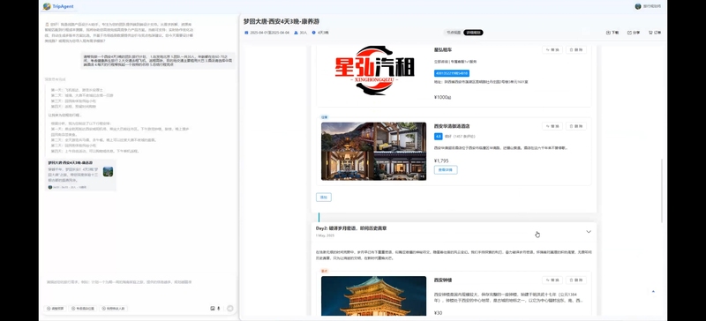The height and width of the screenshot is (321, 706).
Task: Click 删除 on the 星弘租车 card
Action: pyautogui.click(x=576, y=49)
